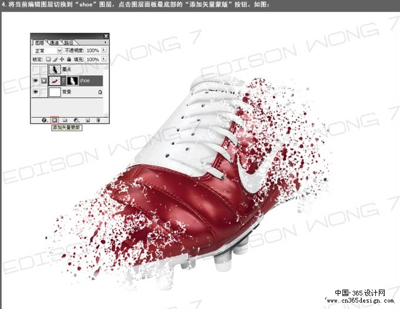Toggle lock all padlock icon
The image size is (400, 309).
tap(69, 59)
